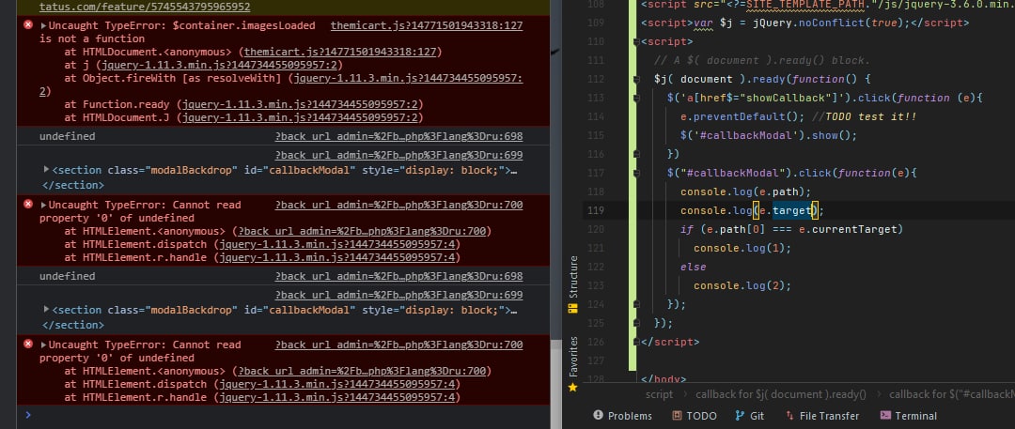Screen dimensions: 1015x429
Task: Click '$('#callbackModal').show();' on line 115
Action: click(769, 135)
